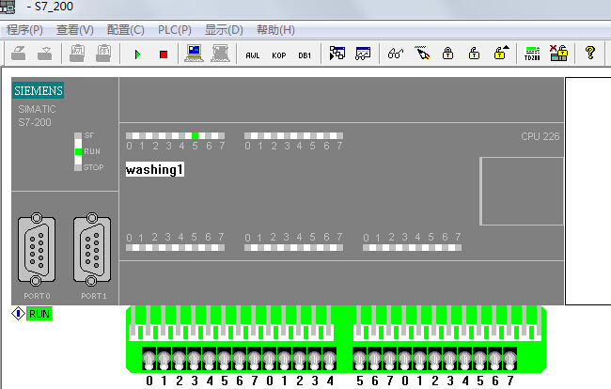Click the padlock with arrow icon
Viewport: 611px width, 389px height.
[501, 53]
